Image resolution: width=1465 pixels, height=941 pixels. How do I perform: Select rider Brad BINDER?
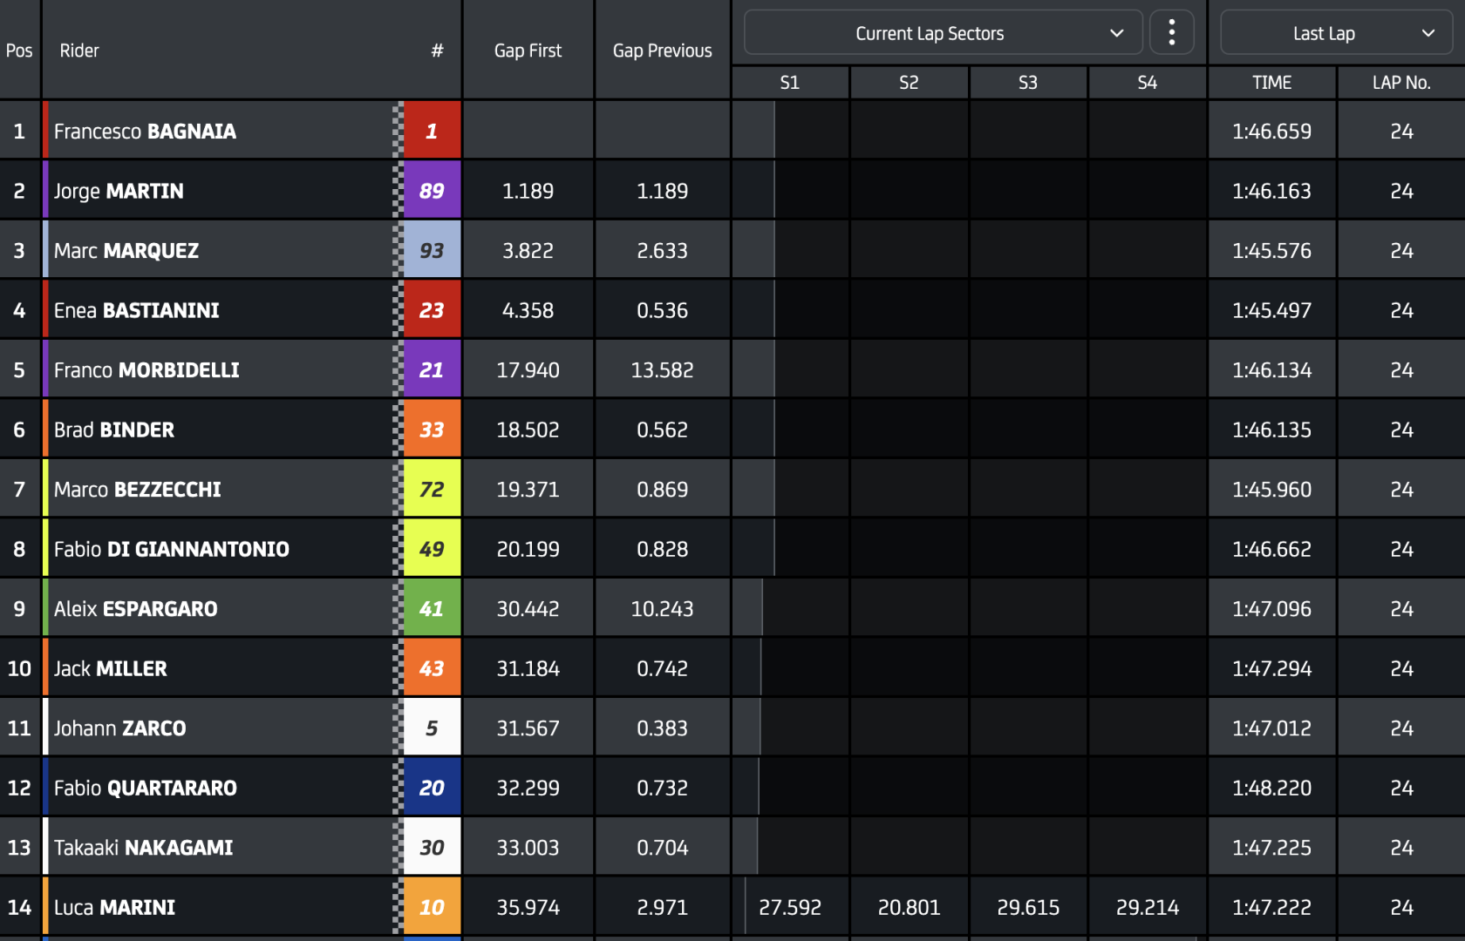(x=114, y=430)
